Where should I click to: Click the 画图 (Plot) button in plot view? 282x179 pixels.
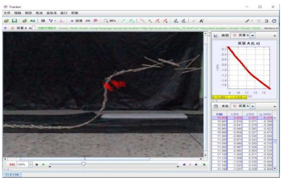(x=225, y=35)
